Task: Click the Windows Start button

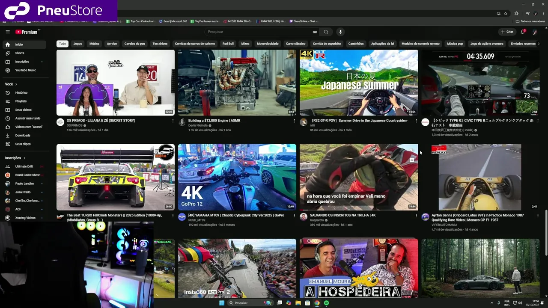Action: (x=222, y=303)
